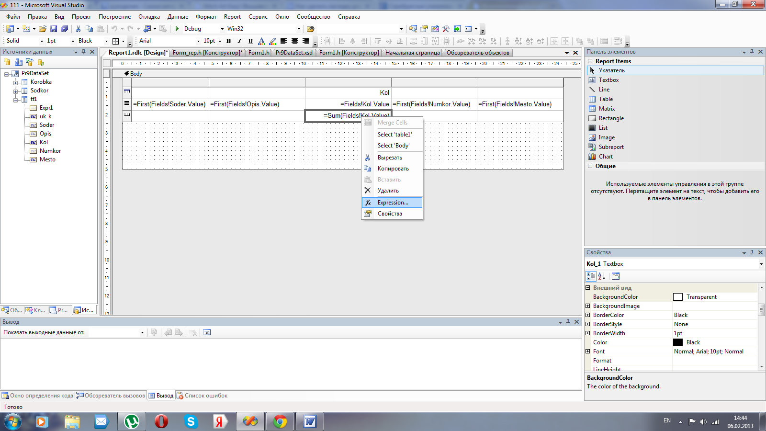Collapse the Pr9DataSet tree node

click(x=7, y=74)
